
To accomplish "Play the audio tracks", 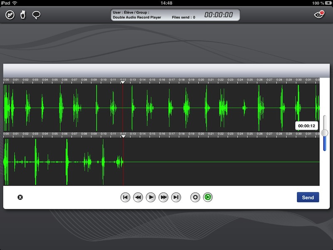I will coord(151,197).
